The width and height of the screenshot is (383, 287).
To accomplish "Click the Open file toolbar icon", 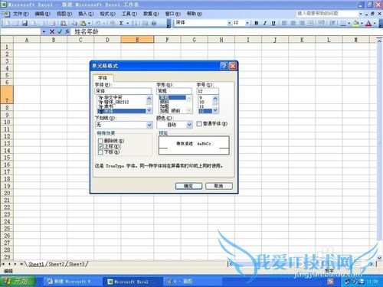I will click(16, 23).
